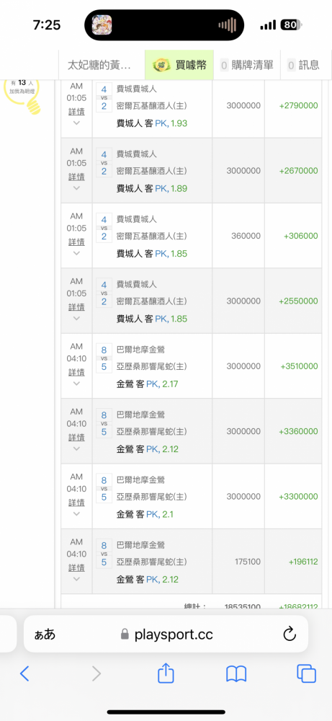Screen dimensions: 332x721
Task: Reload the page with the refresh icon
Action: (x=290, y=635)
